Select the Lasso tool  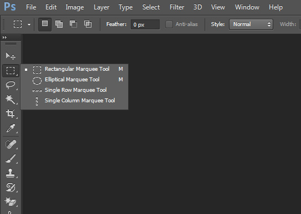pyautogui.click(x=11, y=85)
